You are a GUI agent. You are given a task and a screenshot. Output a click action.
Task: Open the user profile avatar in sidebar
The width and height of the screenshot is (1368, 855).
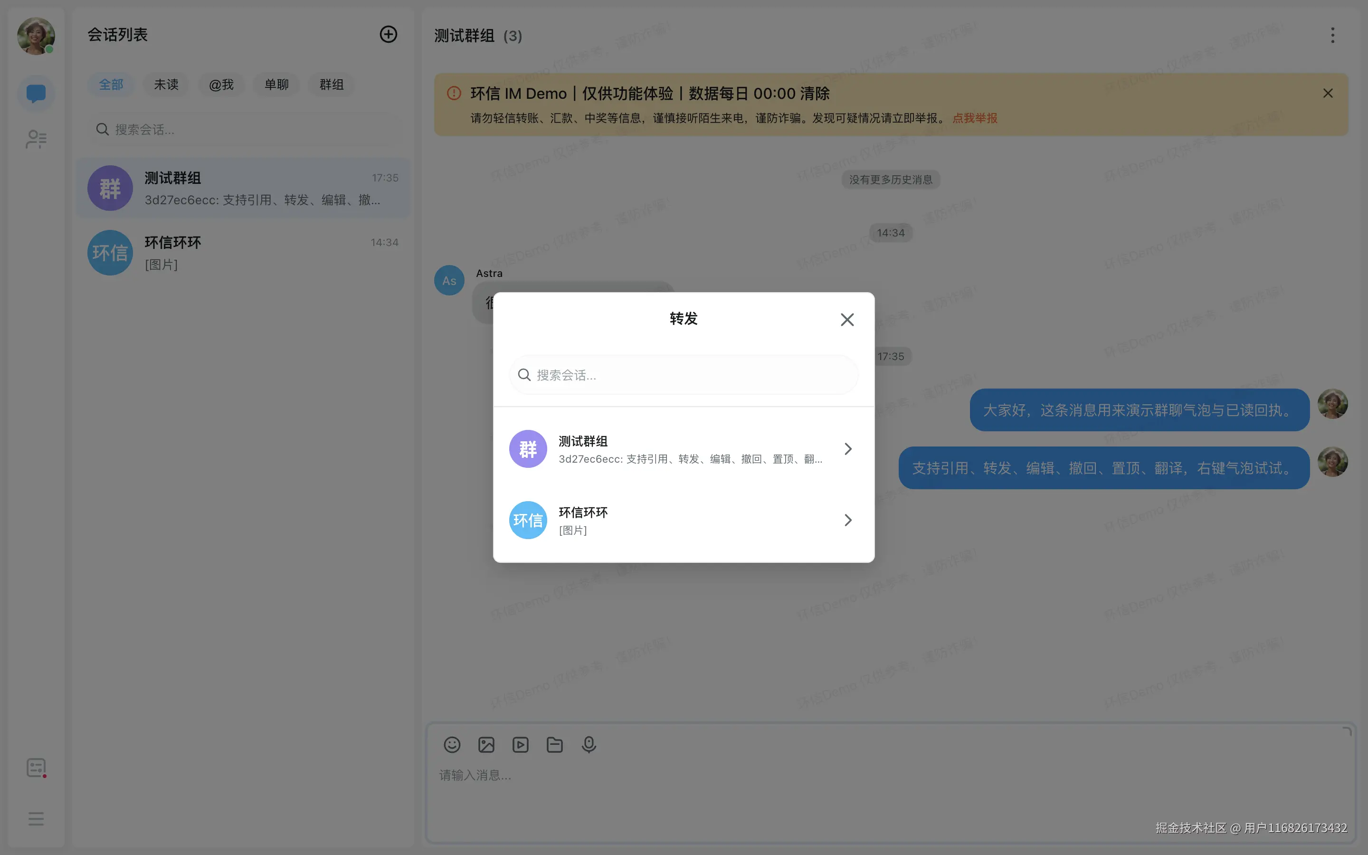coord(36,36)
